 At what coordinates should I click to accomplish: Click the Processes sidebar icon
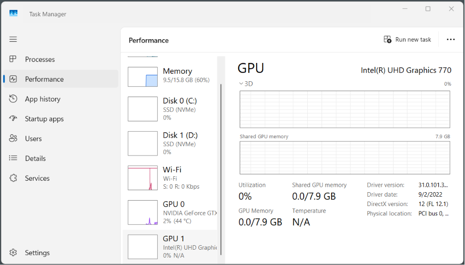coord(13,59)
